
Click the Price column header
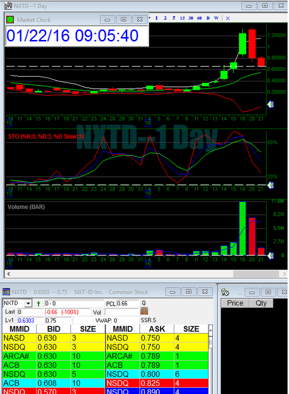235,303
